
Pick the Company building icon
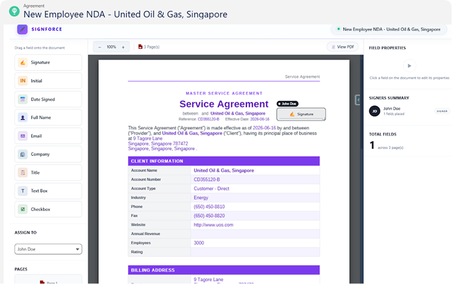23,154
